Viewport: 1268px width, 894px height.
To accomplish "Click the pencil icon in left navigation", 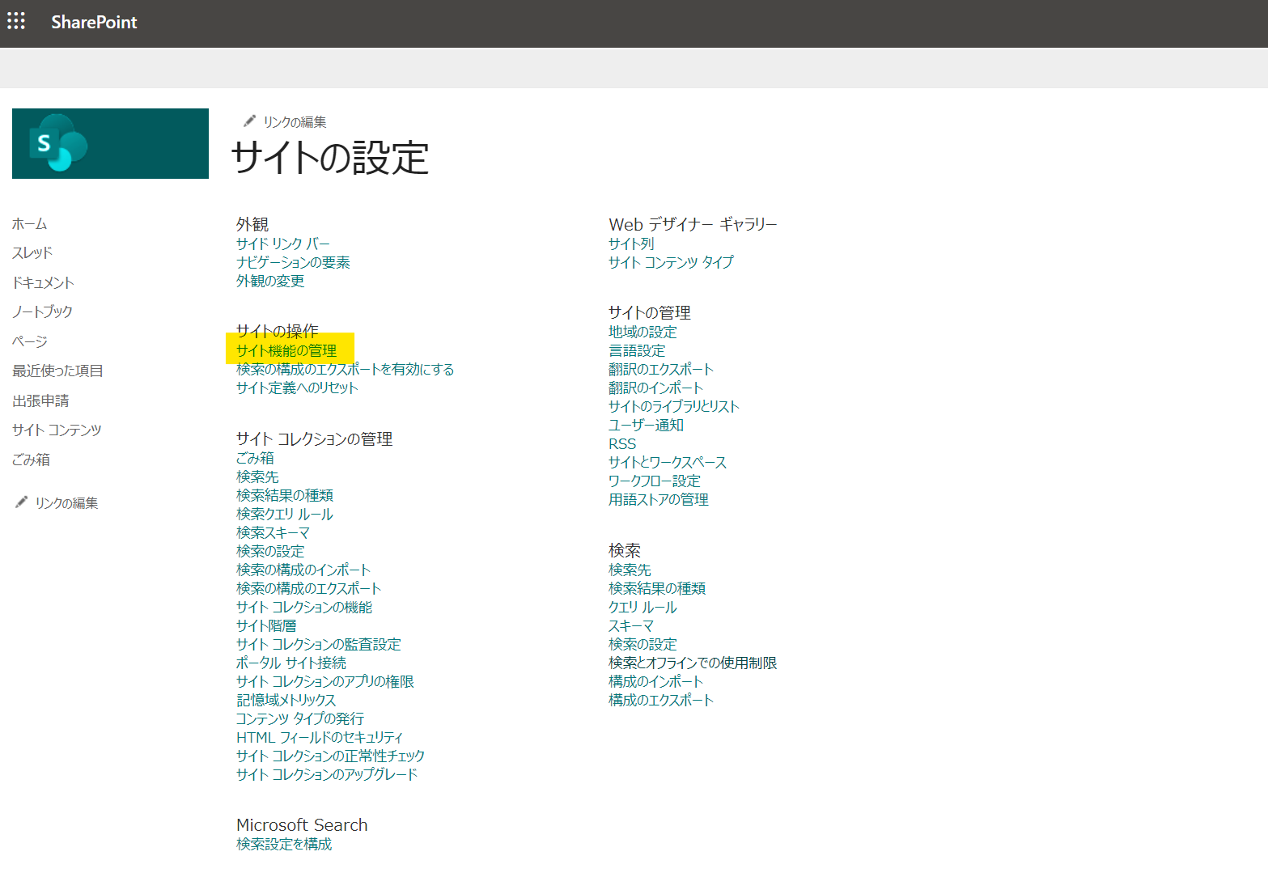I will tap(21, 502).
